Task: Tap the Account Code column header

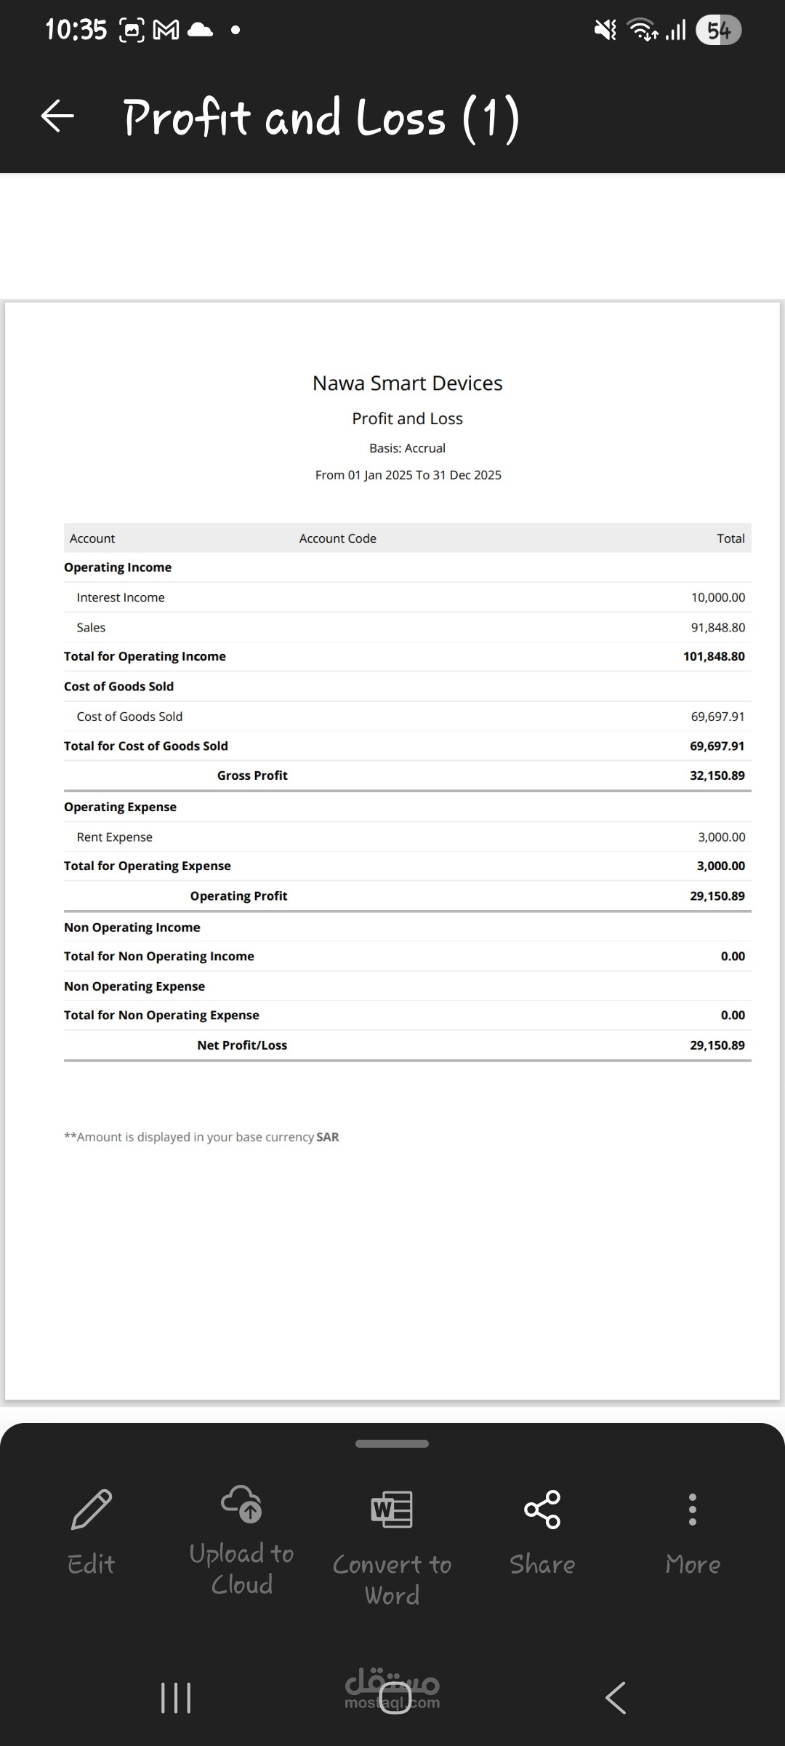Action: [x=337, y=538]
